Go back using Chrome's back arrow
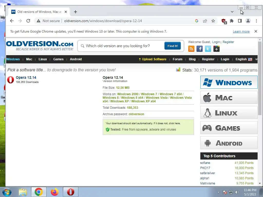The image size is (263, 197). 12,21
